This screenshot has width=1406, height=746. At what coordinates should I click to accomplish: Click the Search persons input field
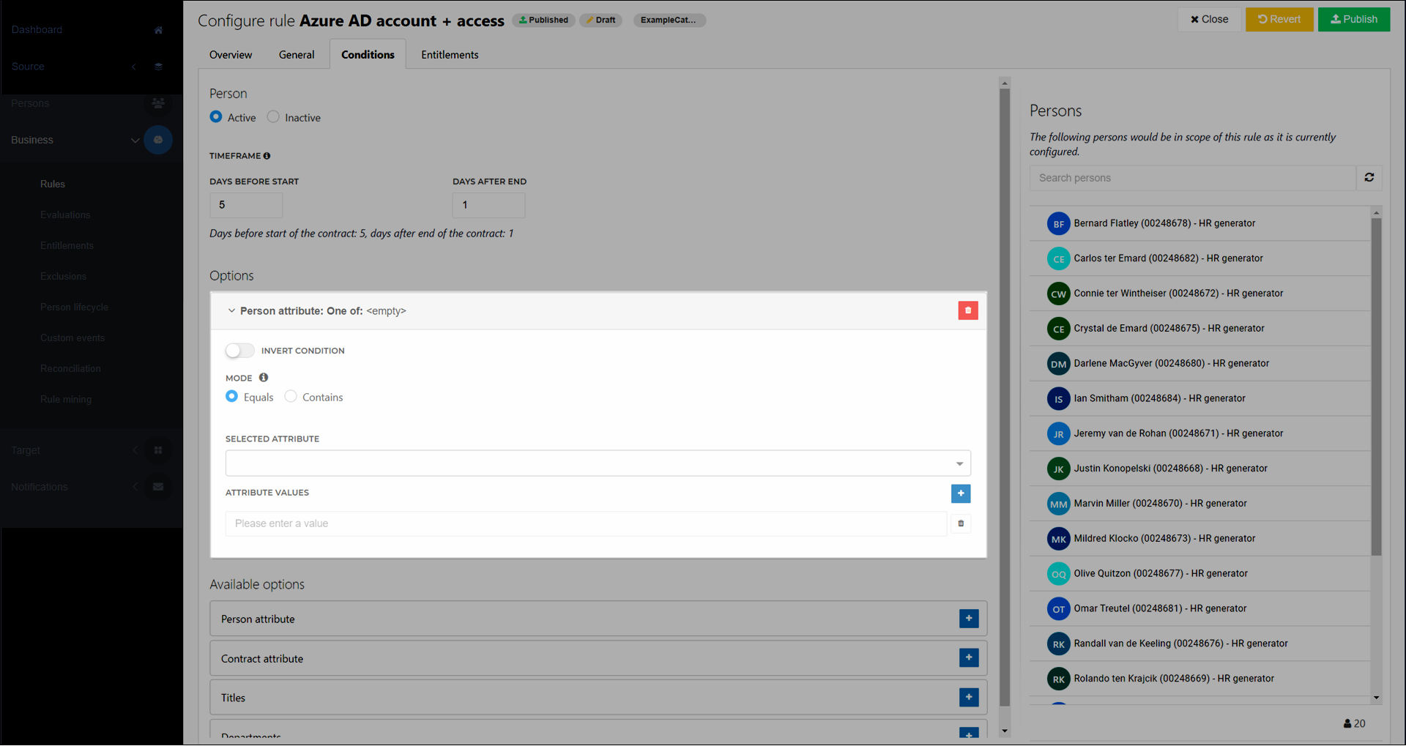tap(1192, 178)
